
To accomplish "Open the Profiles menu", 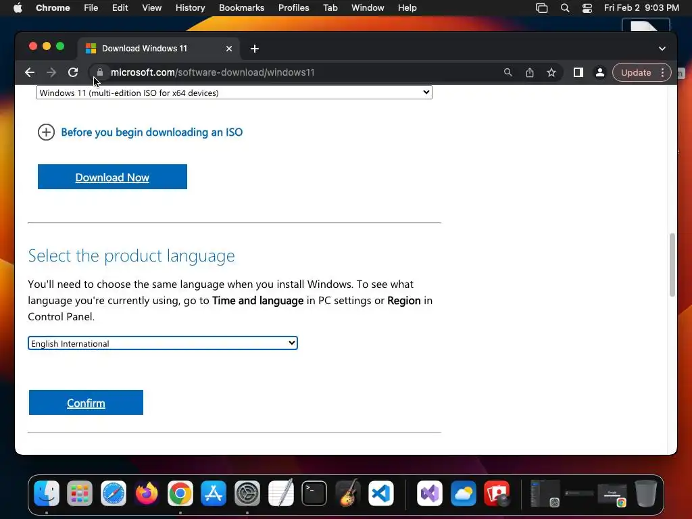I will coord(293,8).
